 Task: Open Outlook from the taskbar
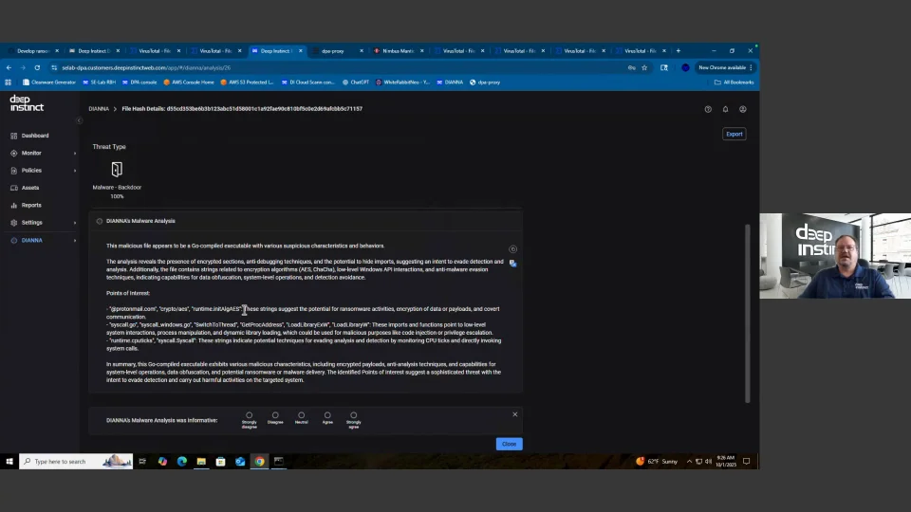(240, 462)
